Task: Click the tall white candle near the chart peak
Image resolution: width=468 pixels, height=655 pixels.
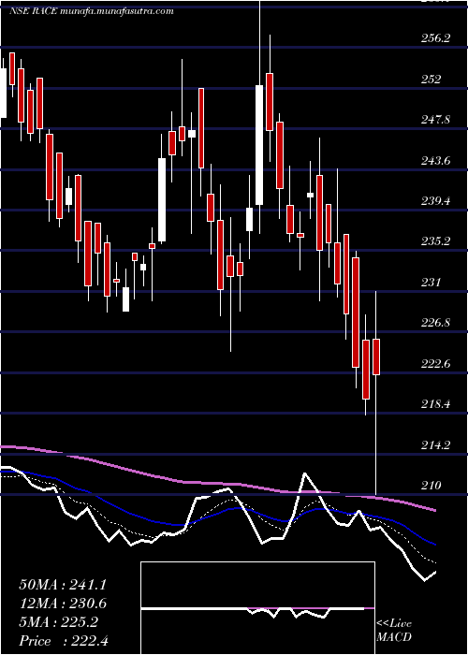Action: coord(259,145)
